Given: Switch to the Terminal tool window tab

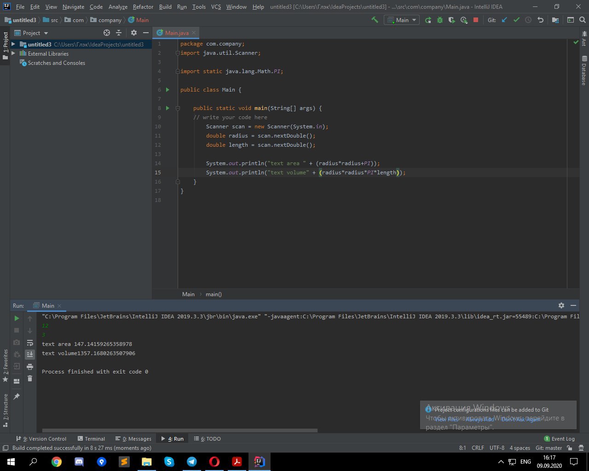Looking at the screenshot, I should [x=91, y=439].
